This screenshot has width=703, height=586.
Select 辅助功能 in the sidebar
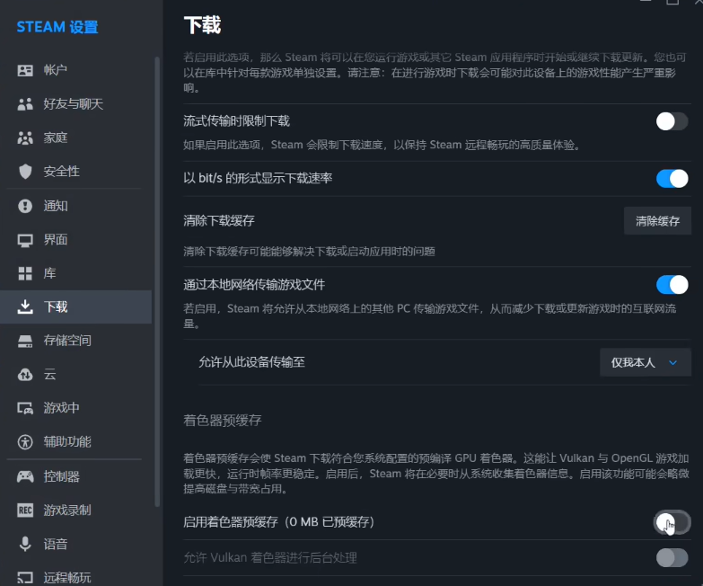click(67, 442)
